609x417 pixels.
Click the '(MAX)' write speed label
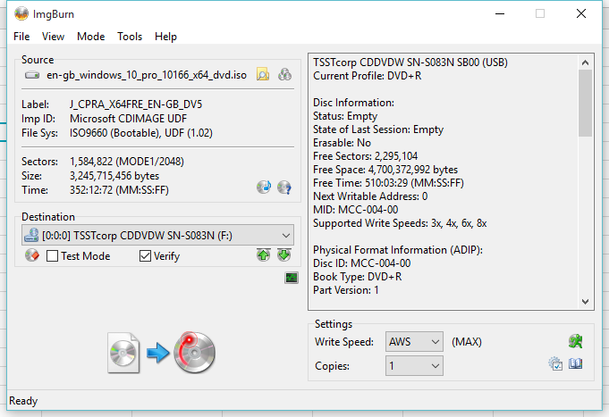[467, 342]
